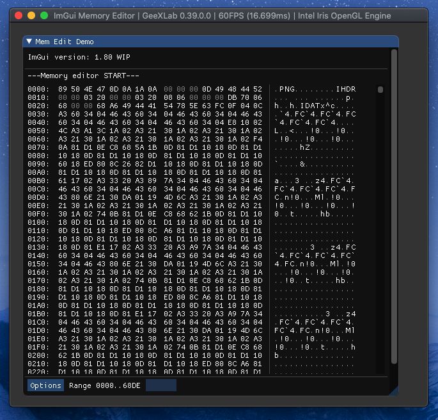Click the ASCII text 'h..h.IDATx^c....'

point(315,106)
